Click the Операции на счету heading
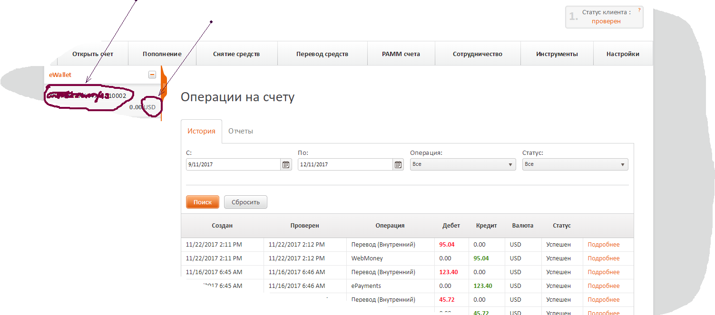715x315 pixels. click(x=238, y=97)
